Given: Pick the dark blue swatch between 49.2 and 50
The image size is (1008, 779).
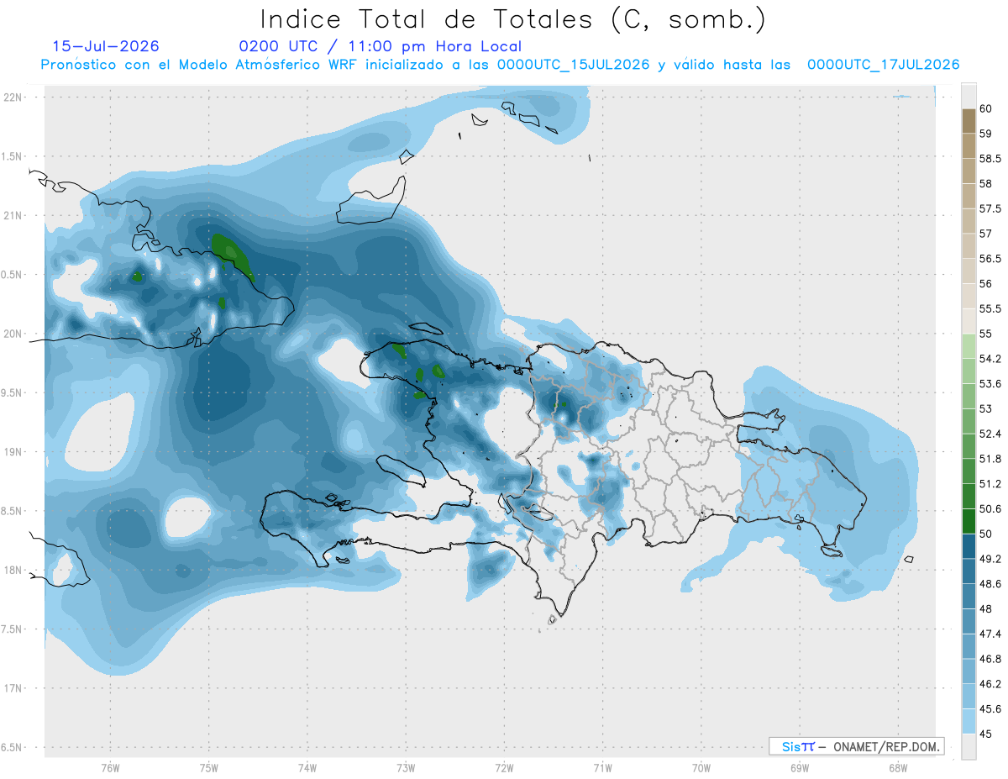Looking at the screenshot, I should tap(969, 546).
